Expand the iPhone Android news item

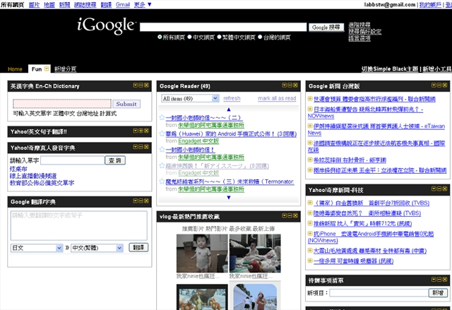click(310, 233)
